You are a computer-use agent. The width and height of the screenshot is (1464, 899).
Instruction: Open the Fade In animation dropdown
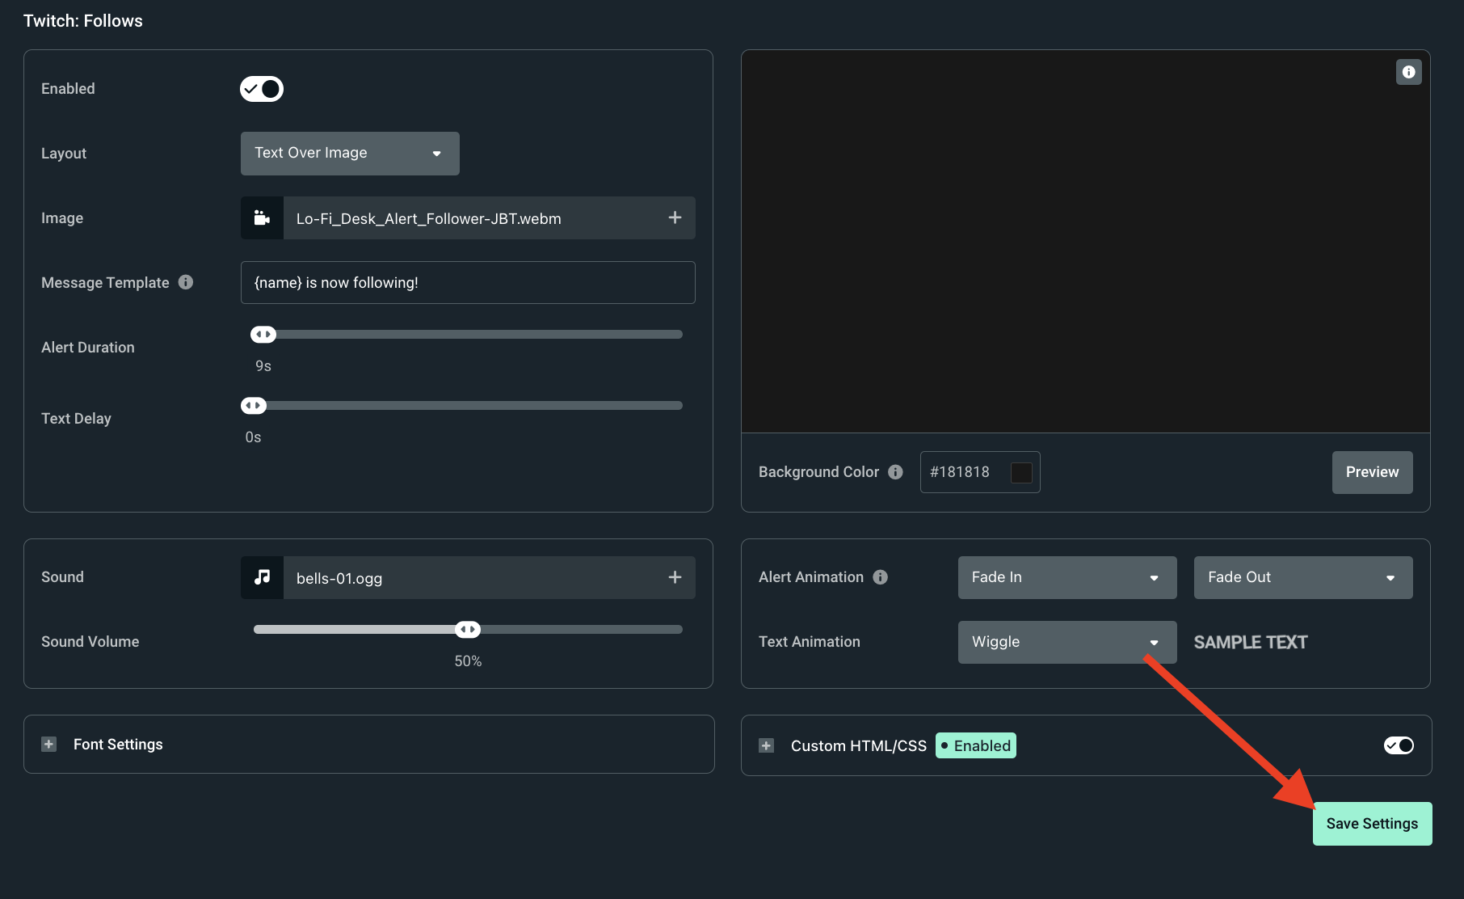point(1066,577)
